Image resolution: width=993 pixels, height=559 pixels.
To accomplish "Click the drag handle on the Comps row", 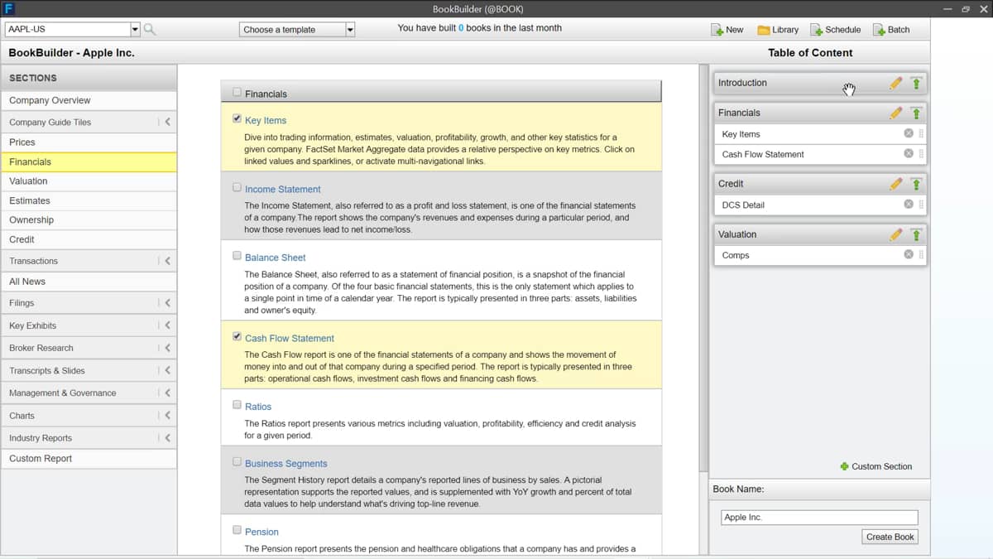I will point(921,255).
